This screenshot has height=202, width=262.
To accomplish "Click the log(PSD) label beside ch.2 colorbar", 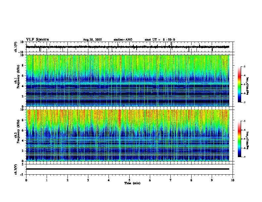I will pos(248,140).
